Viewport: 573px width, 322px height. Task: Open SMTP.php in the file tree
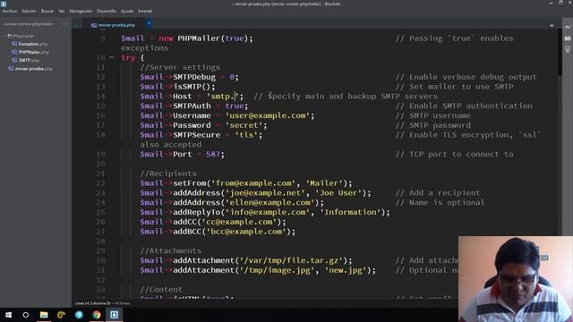pyautogui.click(x=29, y=60)
